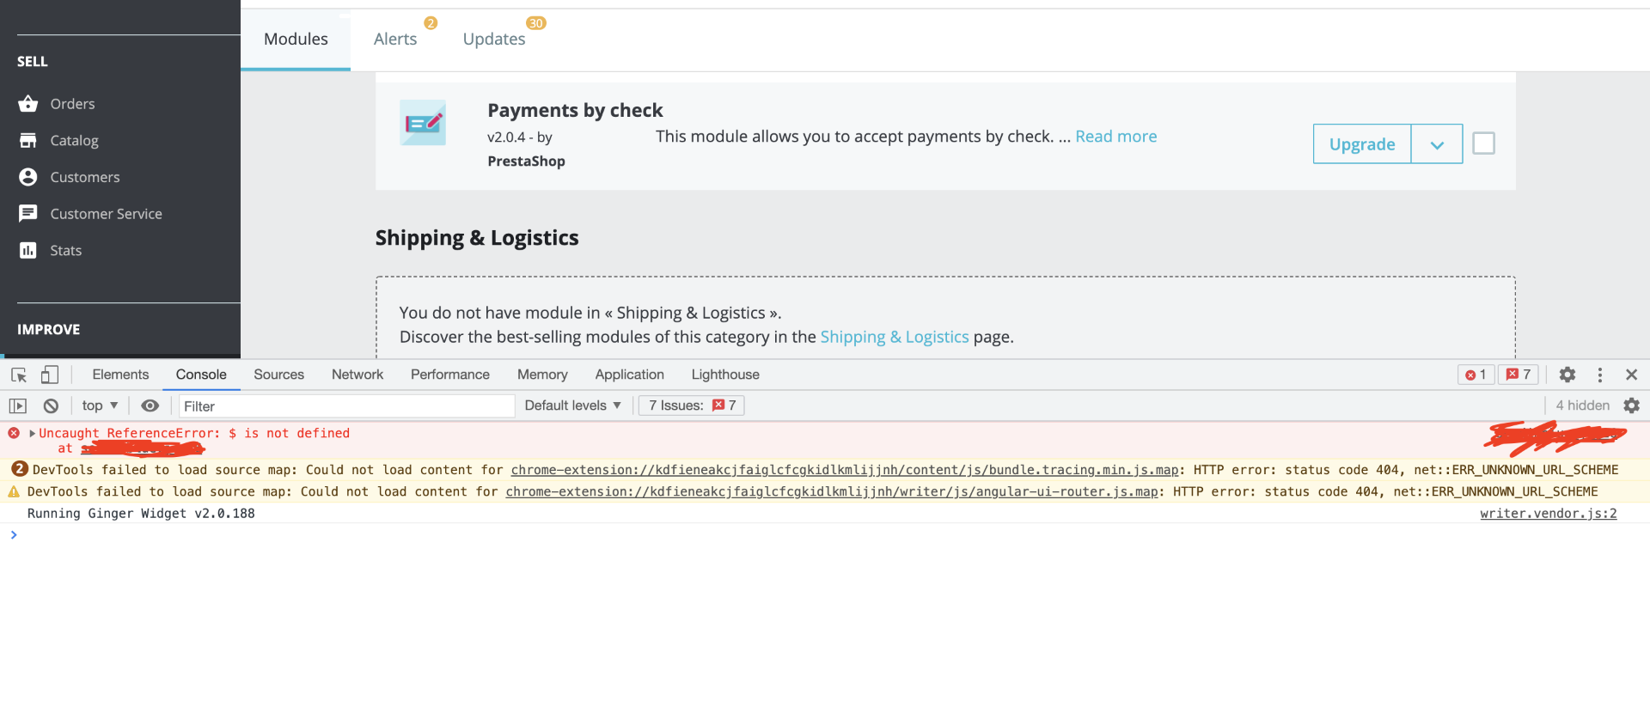Open the top JavaScript context dropdown

pyautogui.click(x=101, y=405)
